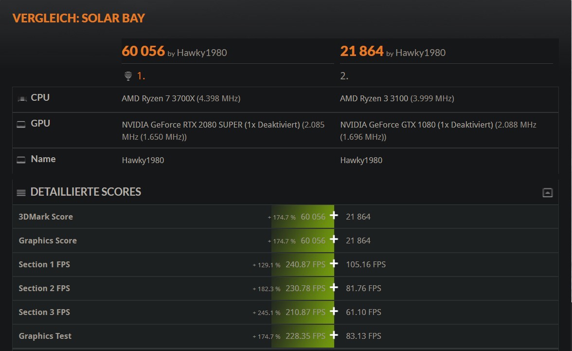
Task: Click the + 182.3 % difference
Action: coord(267,289)
